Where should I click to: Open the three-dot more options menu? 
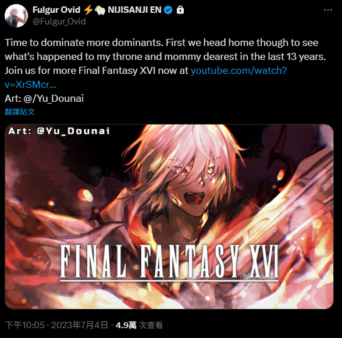pyautogui.click(x=328, y=10)
